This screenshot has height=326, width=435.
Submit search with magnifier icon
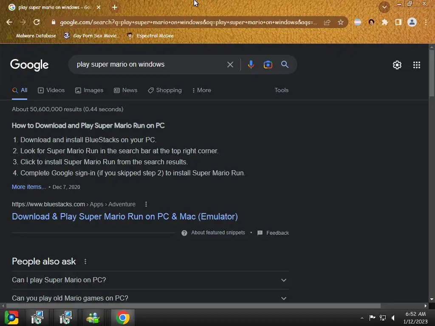point(285,65)
